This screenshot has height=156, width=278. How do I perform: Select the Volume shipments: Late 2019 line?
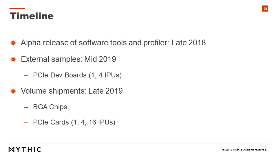[x=72, y=91]
